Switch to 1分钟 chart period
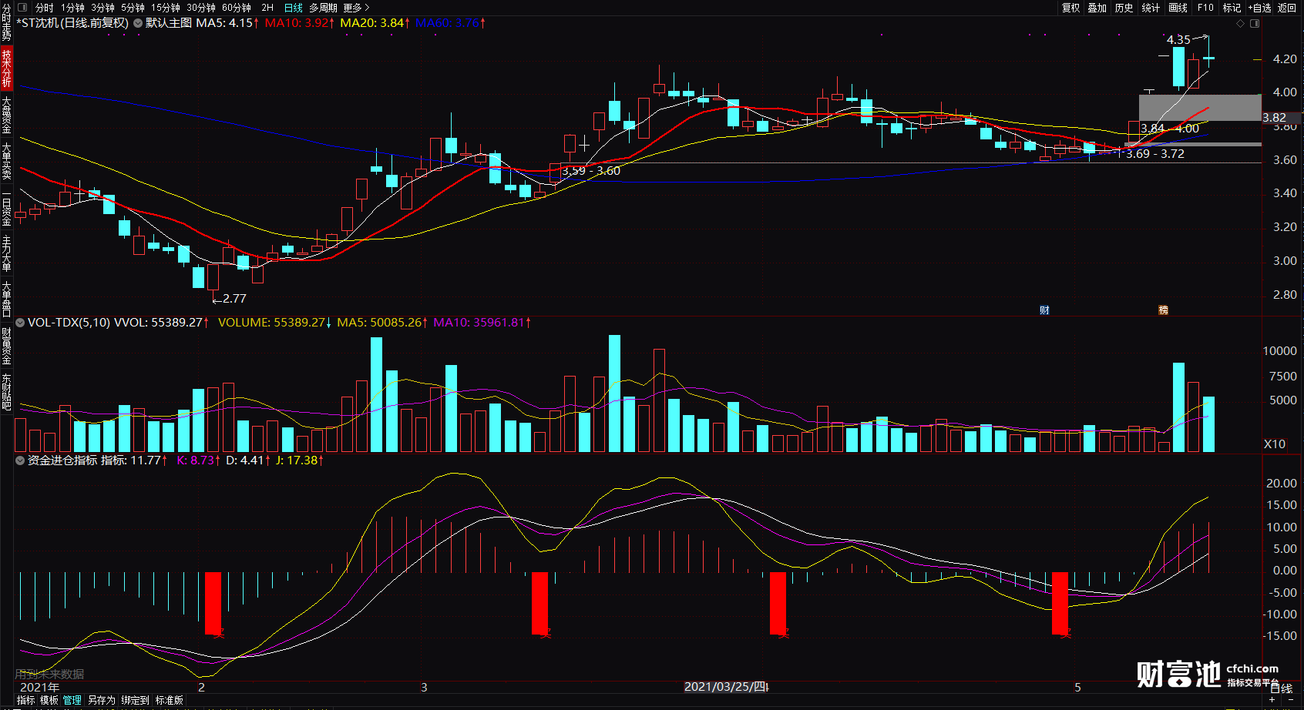 click(72, 8)
